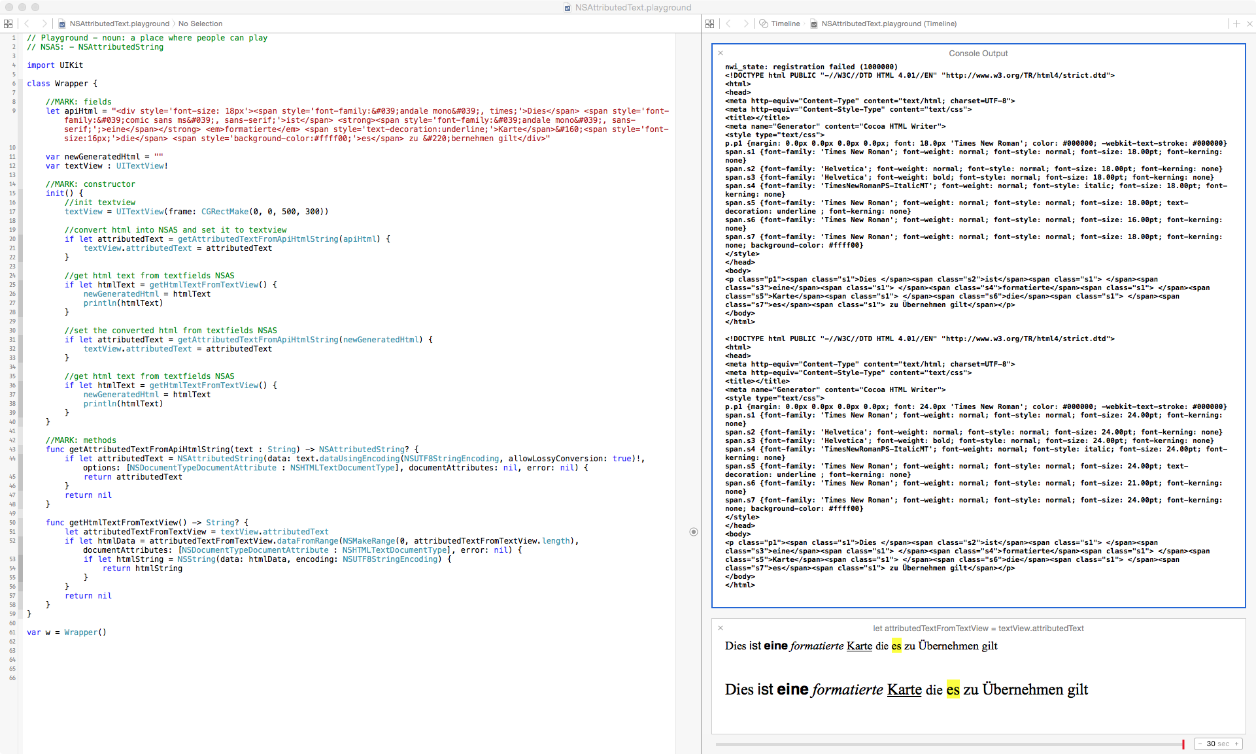Add a new assistant editor pane
Image resolution: width=1256 pixels, height=754 pixels.
click(1236, 24)
